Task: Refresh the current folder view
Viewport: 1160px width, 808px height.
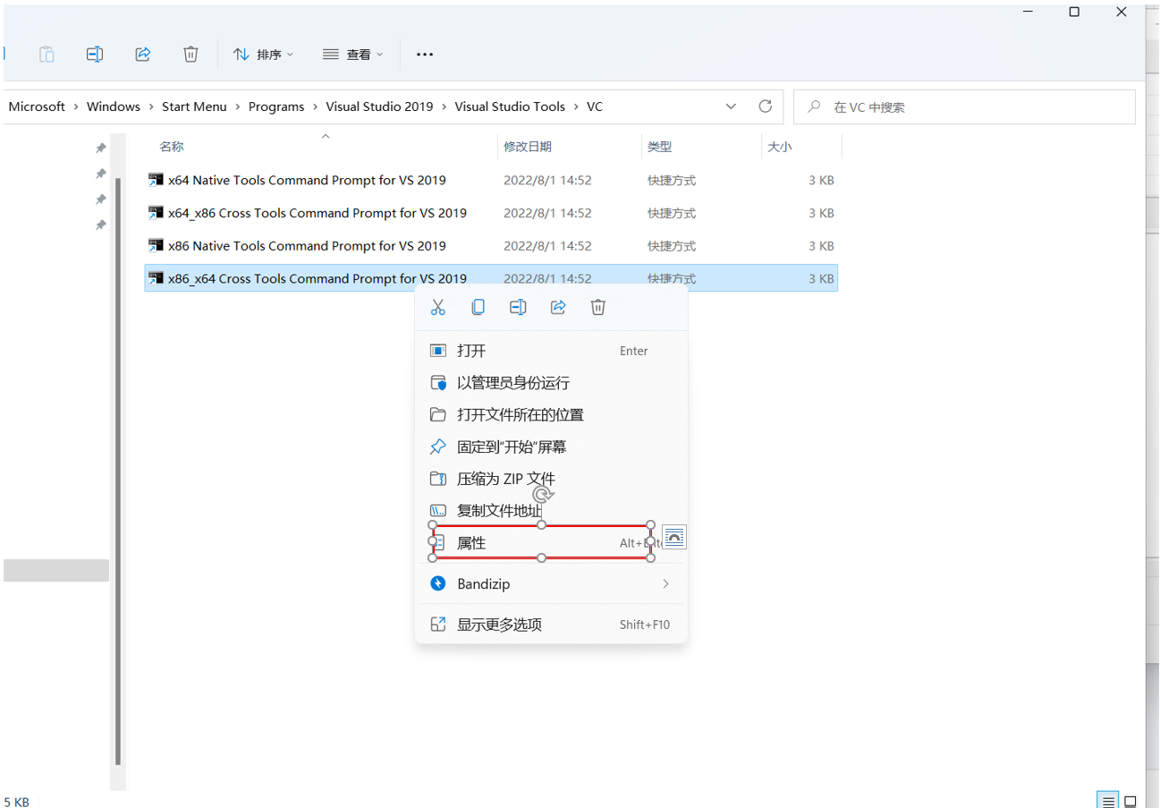Action: tap(765, 106)
